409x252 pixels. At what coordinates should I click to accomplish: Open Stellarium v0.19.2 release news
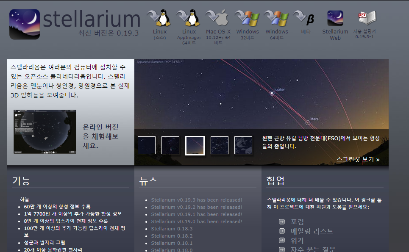[196, 207]
